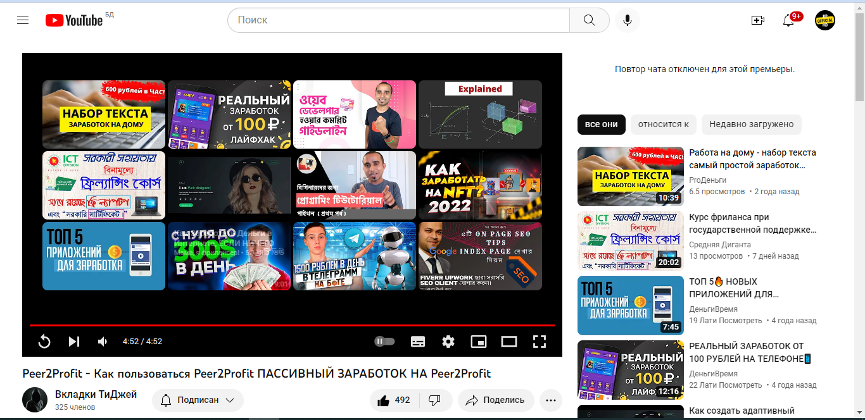
Task: Open end-screen Bengali programming tutorial video
Action: tap(355, 185)
